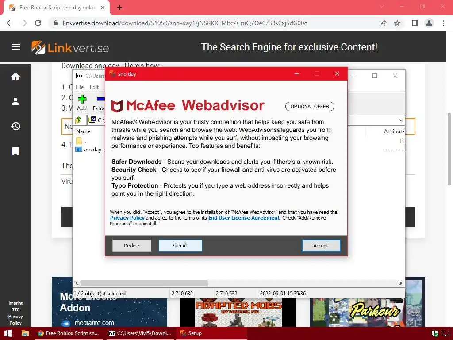Open the Chrome profile avatar
Screen dimensions: 453x340
pos(429,23)
